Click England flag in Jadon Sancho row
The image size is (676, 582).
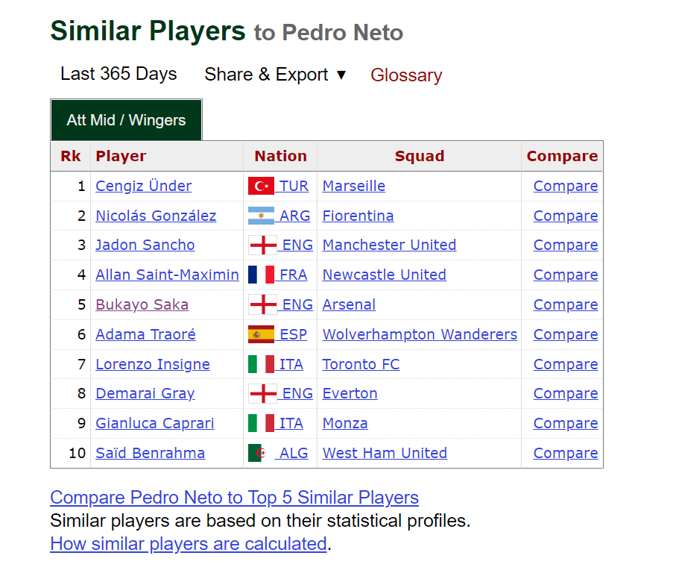pos(262,245)
